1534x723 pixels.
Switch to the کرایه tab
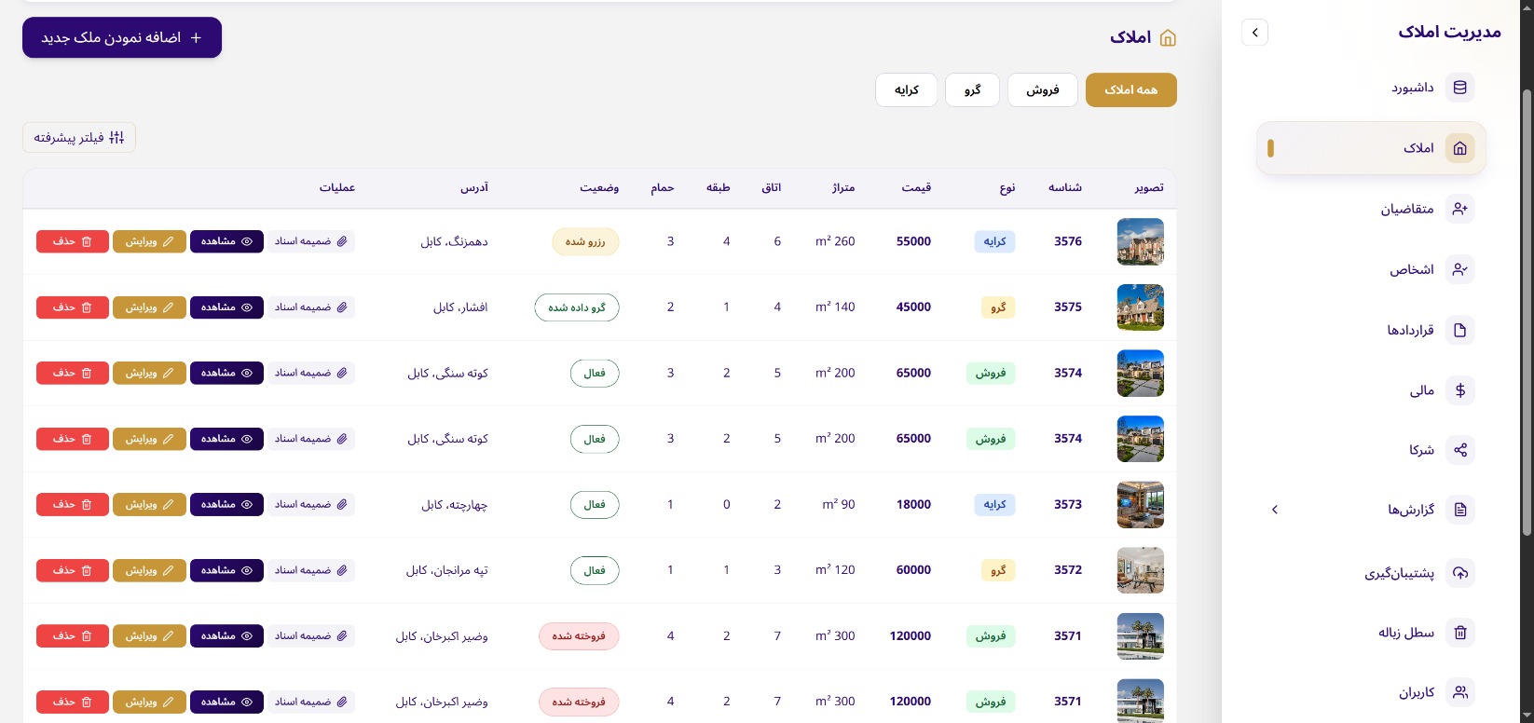click(x=906, y=90)
